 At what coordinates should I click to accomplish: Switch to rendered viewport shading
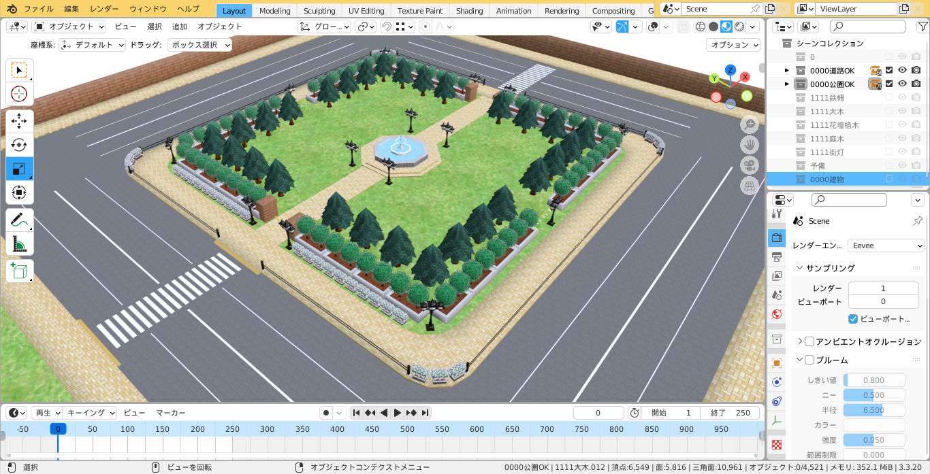(739, 27)
